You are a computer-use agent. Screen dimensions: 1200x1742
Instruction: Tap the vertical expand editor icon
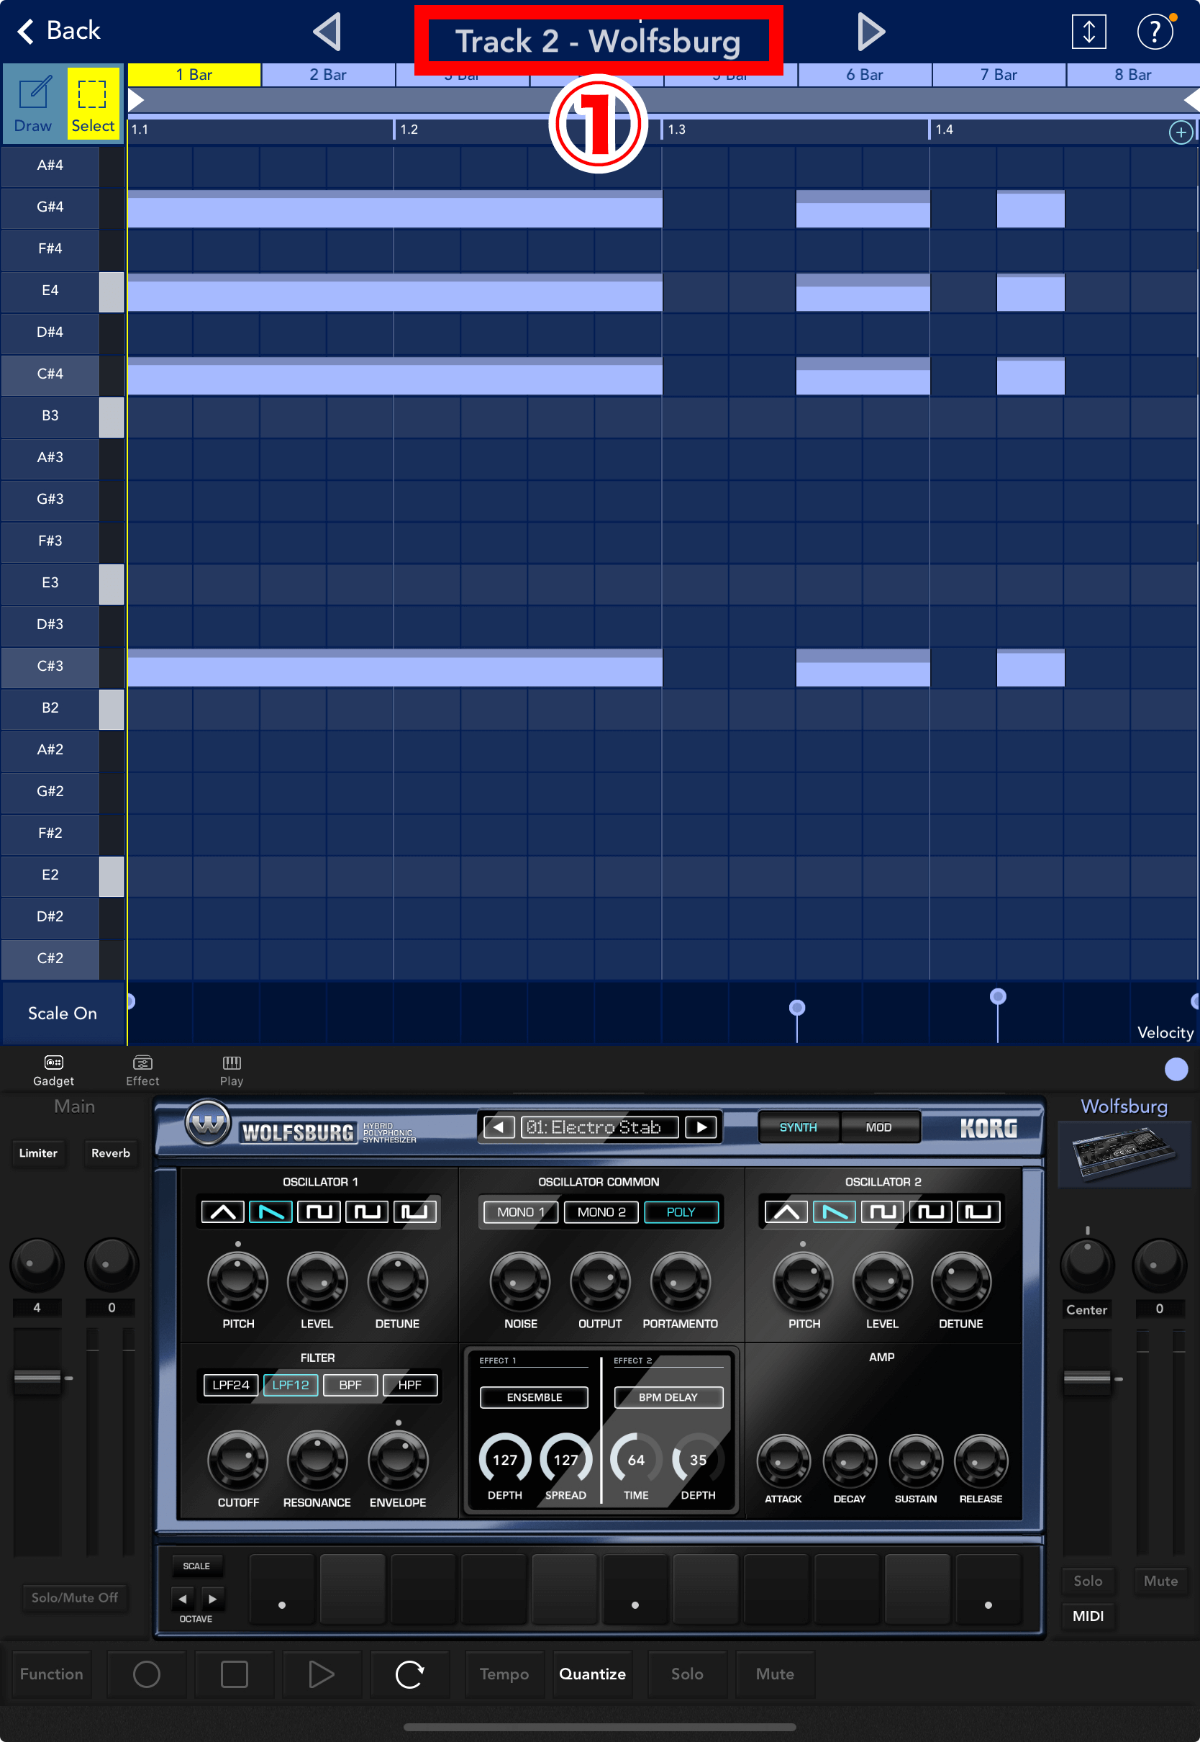1088,32
